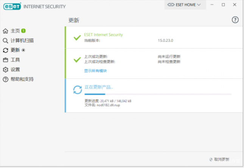Click the green checkmark beside ESET Internet Security
Screen dimensions: 244x168
(77, 37)
